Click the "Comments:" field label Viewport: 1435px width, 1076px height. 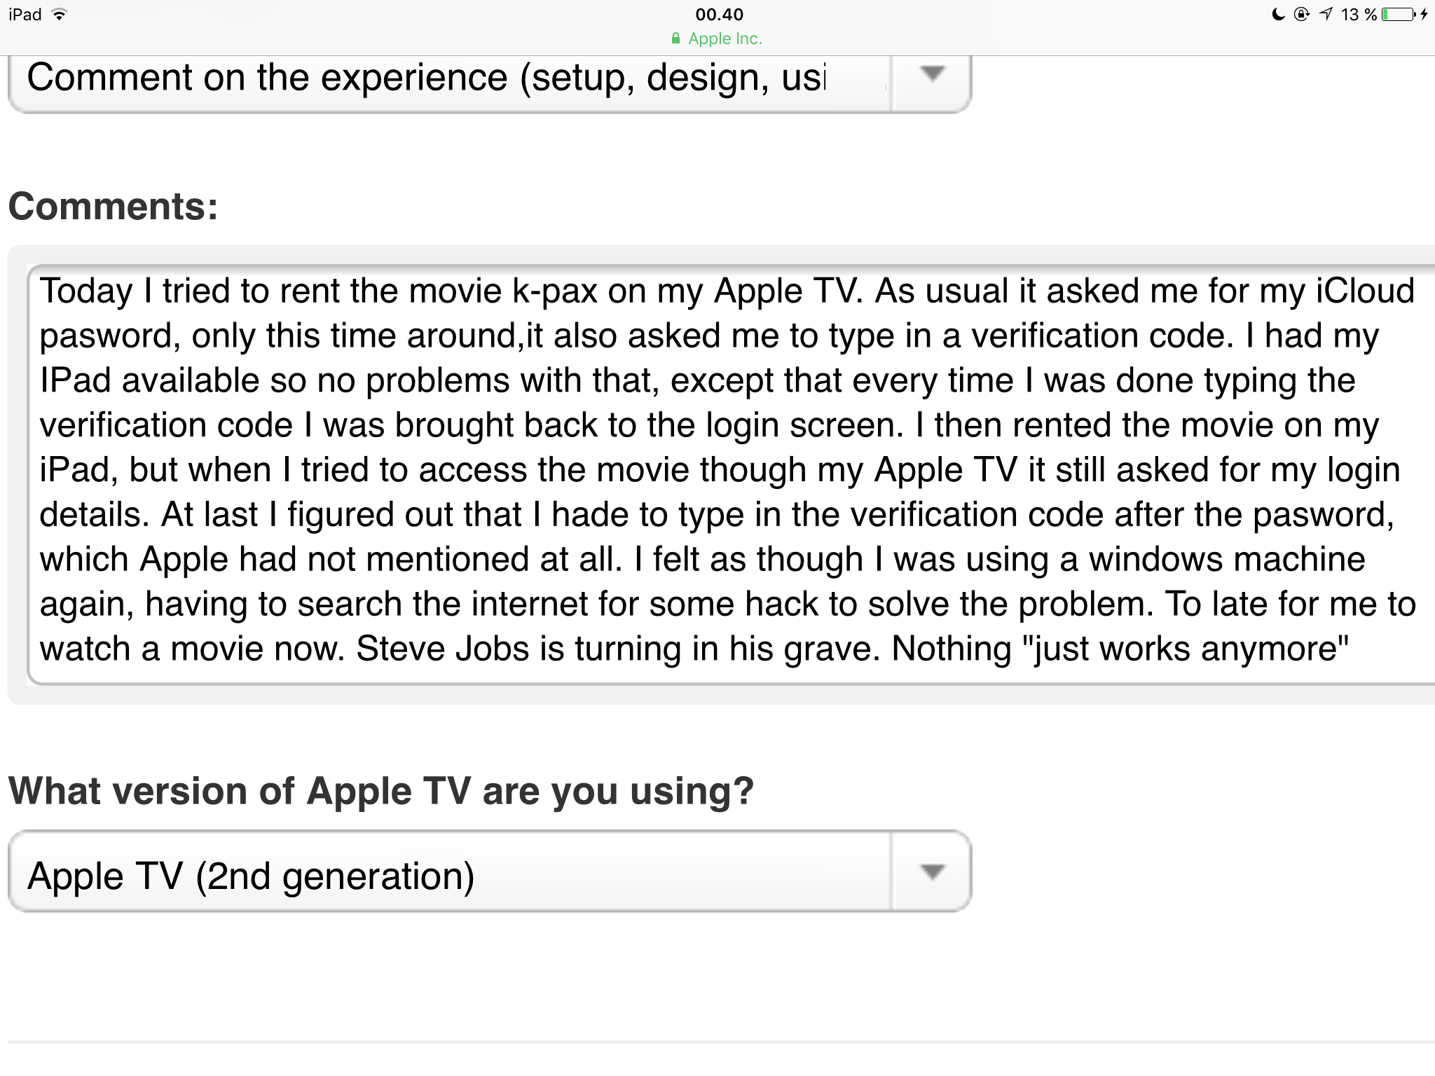point(113,207)
